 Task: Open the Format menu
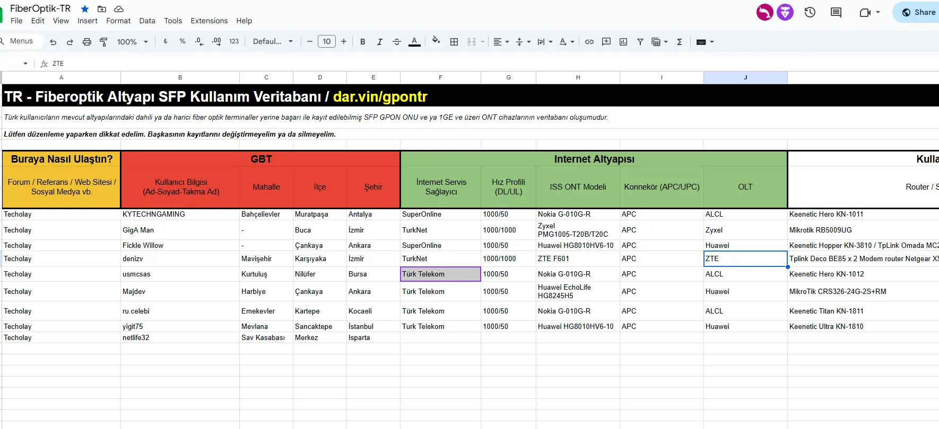pos(118,21)
